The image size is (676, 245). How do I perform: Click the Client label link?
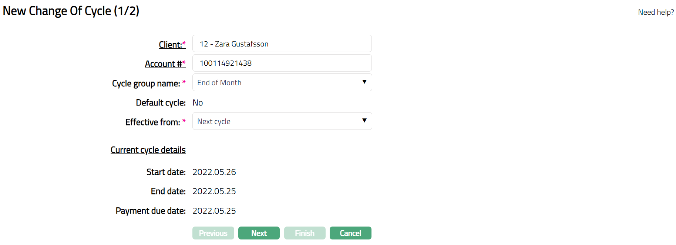coord(171,45)
